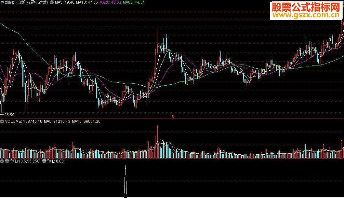344x198 pixels.
Task: Click the stock title 中直股份 daily chart label
Action: point(24,2)
